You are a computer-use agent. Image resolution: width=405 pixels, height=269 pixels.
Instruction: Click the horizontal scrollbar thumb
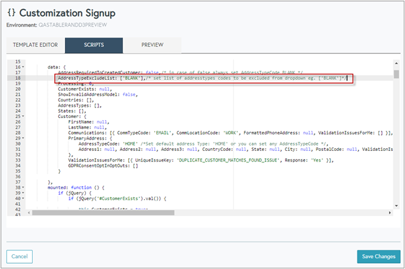click(103, 213)
